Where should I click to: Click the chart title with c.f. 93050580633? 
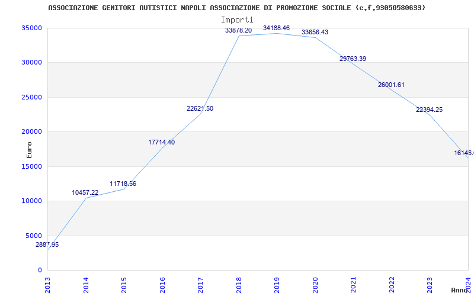(x=236, y=8)
